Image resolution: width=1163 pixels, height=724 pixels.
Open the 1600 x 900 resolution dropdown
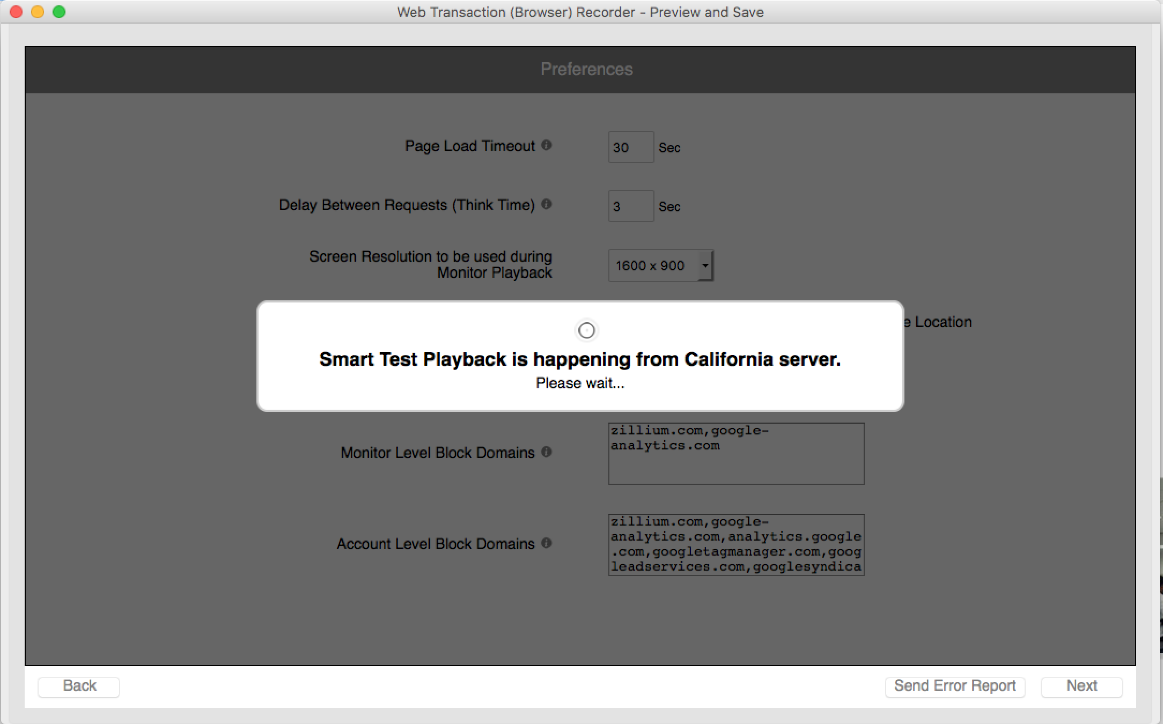tap(660, 265)
